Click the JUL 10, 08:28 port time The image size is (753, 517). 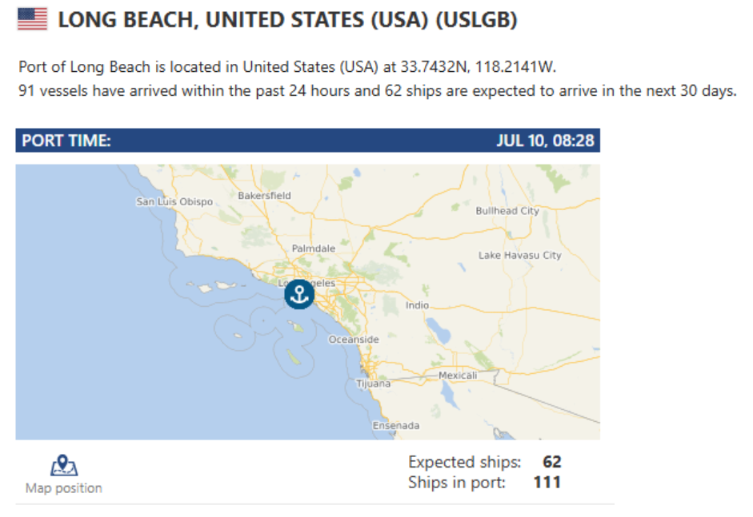(545, 141)
